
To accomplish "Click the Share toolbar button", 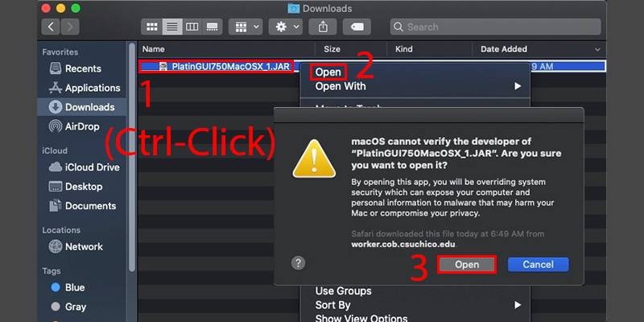I will point(324,27).
